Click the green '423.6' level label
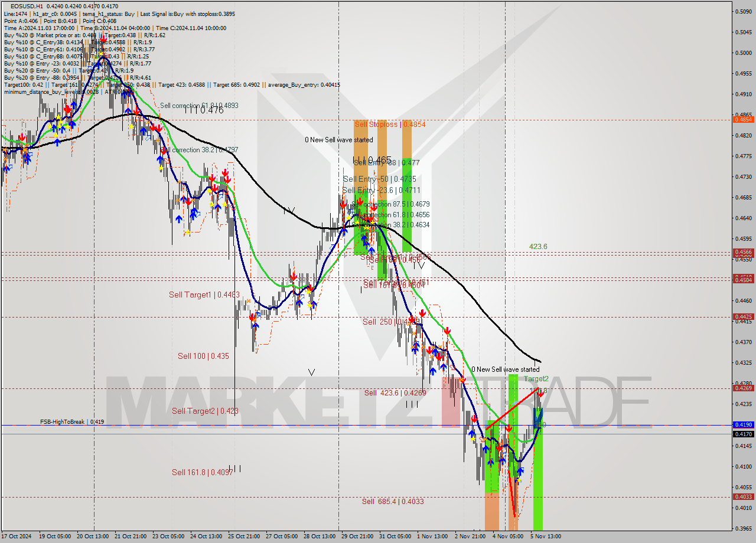This screenshot has height=543, width=756. (538, 247)
